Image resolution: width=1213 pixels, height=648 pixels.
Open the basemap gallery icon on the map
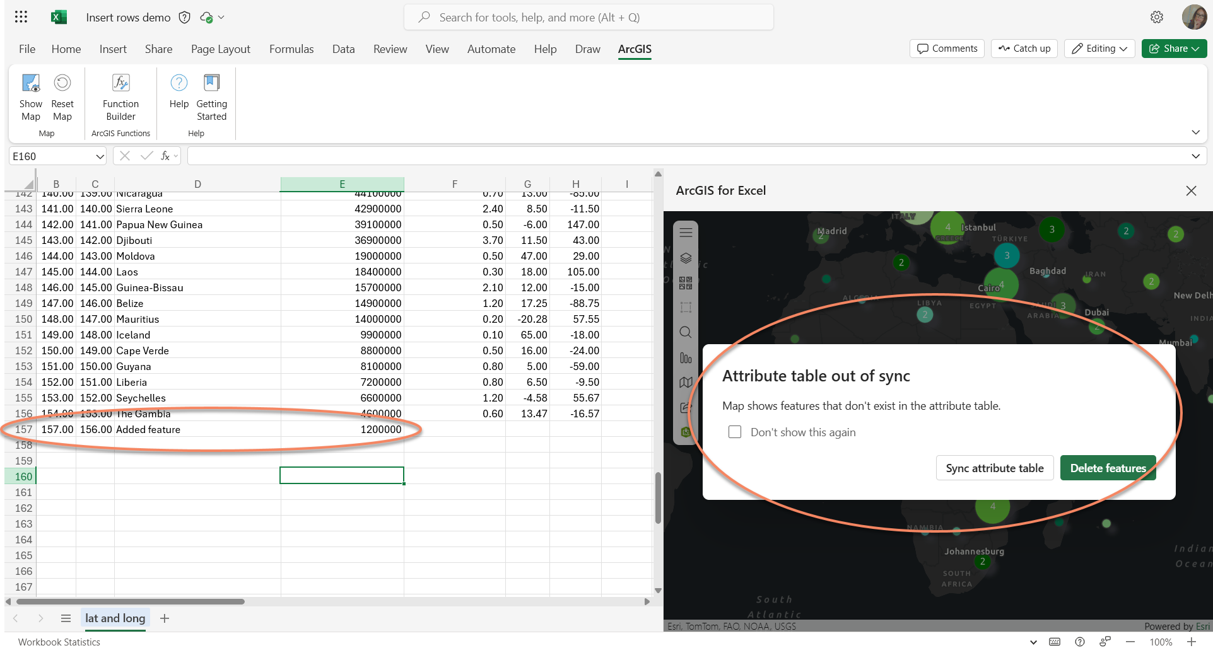tap(686, 282)
